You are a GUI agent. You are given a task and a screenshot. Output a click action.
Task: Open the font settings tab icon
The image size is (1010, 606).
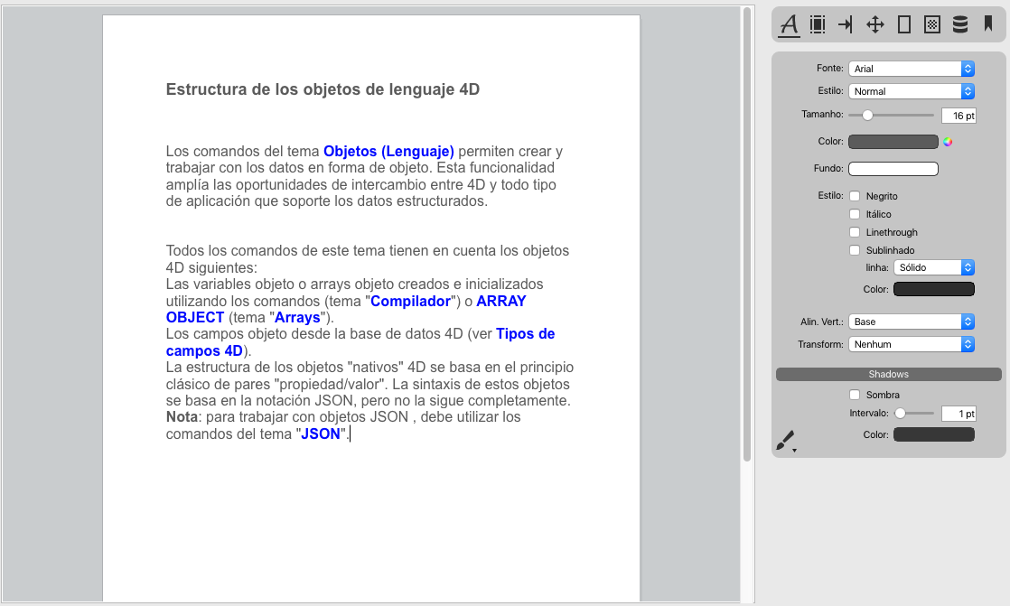(790, 24)
